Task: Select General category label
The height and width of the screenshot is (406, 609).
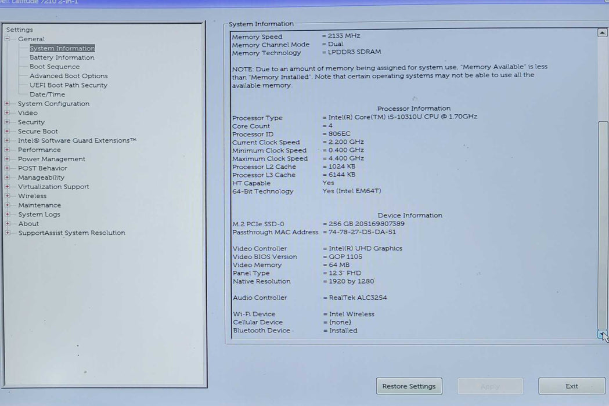Action: [31, 39]
